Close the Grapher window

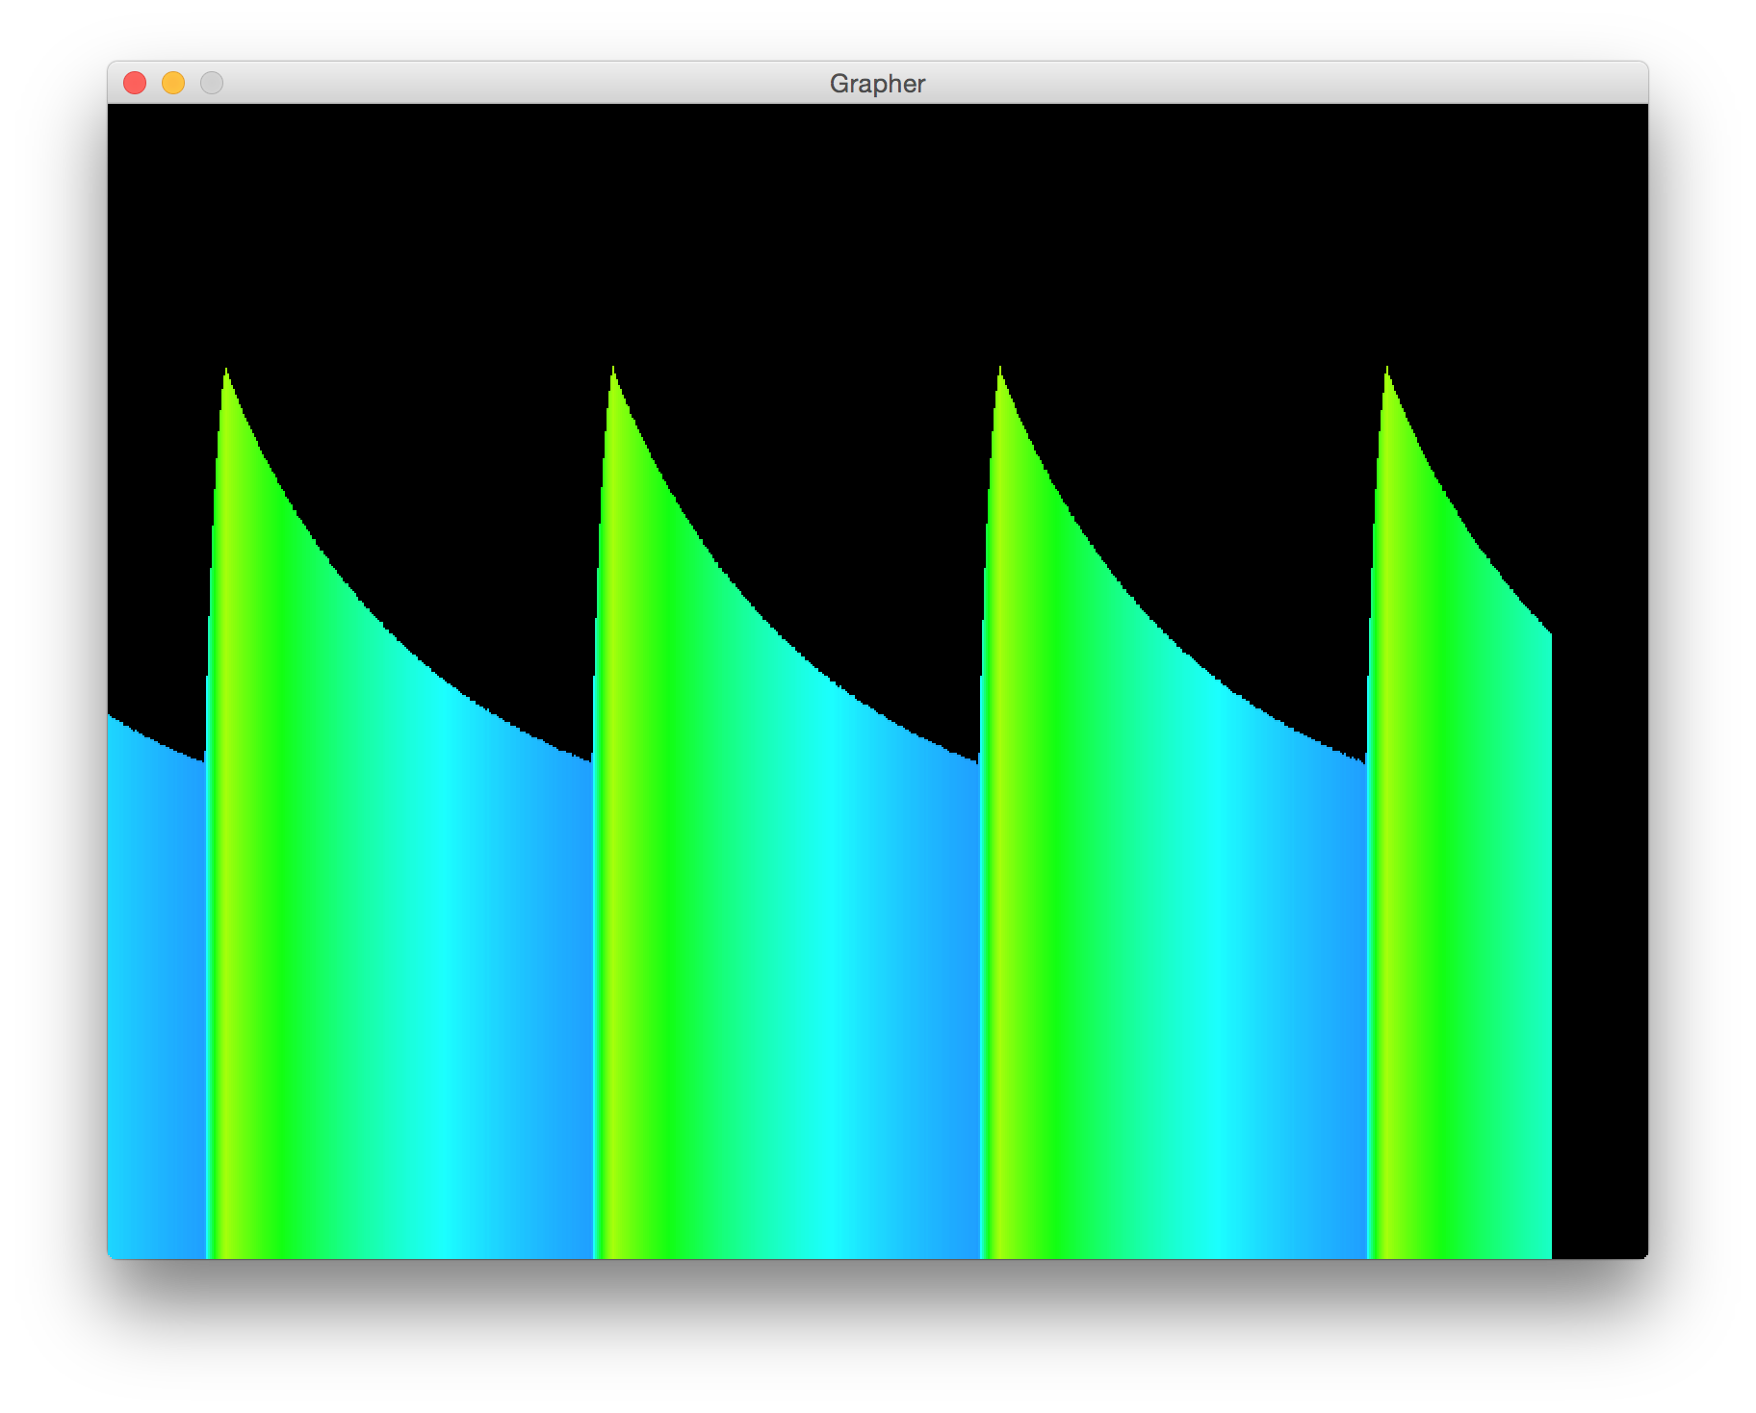coord(135,84)
